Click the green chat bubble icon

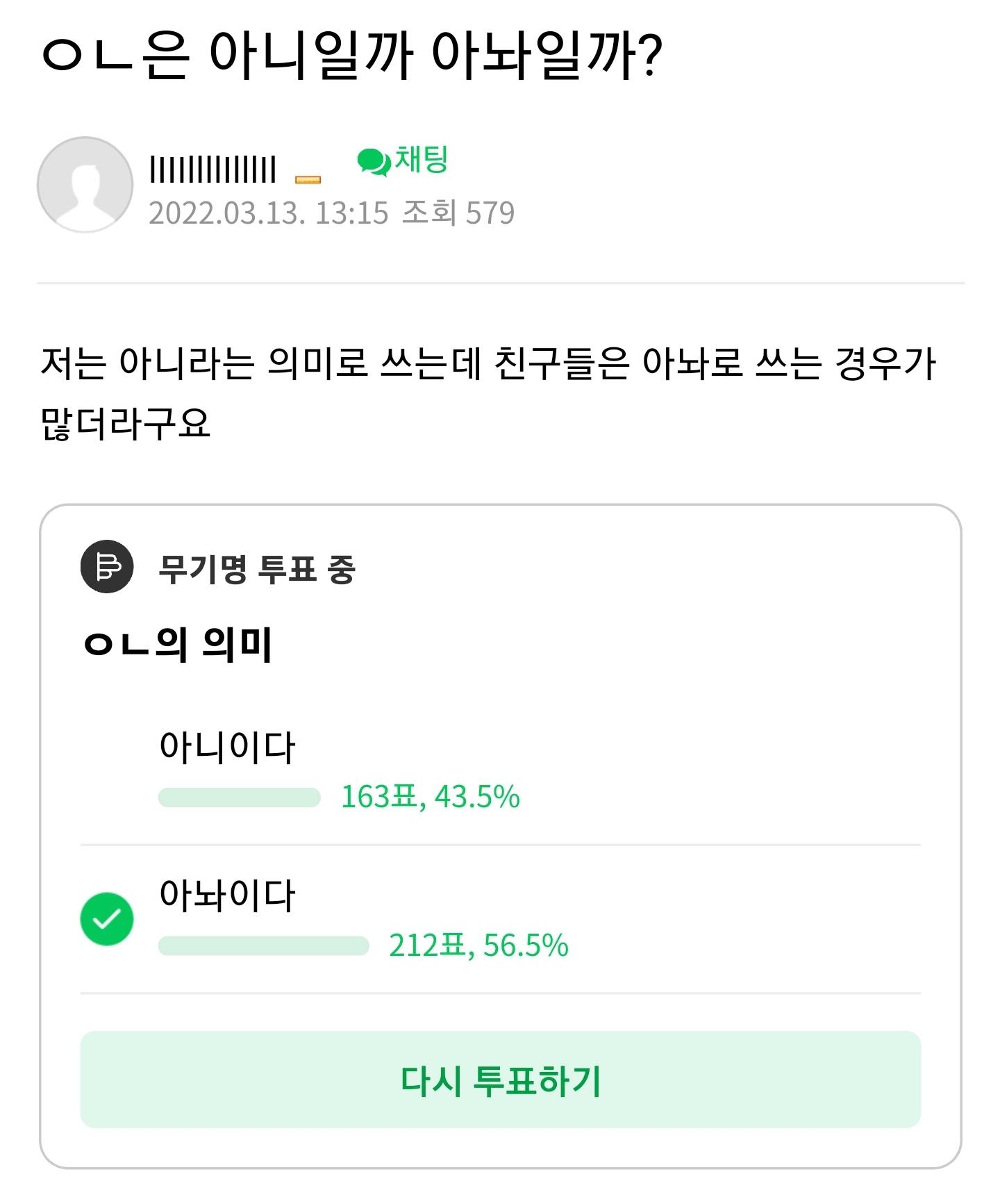(x=374, y=161)
